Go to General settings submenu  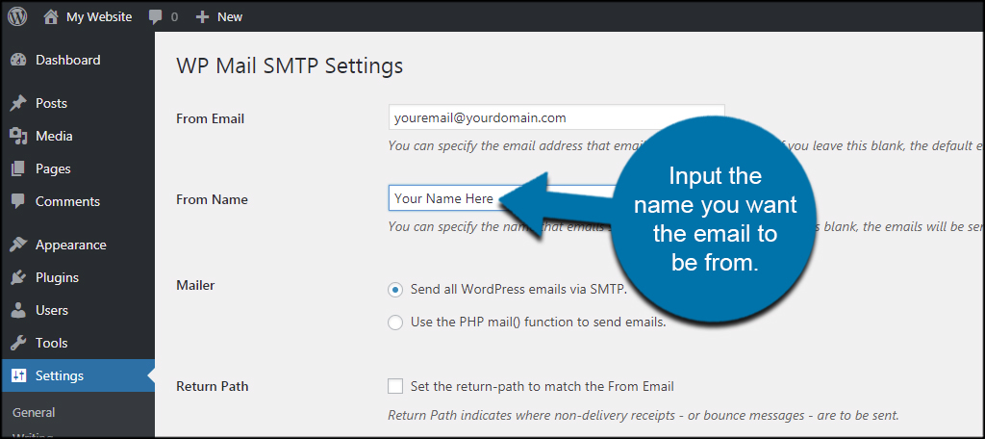pos(34,413)
